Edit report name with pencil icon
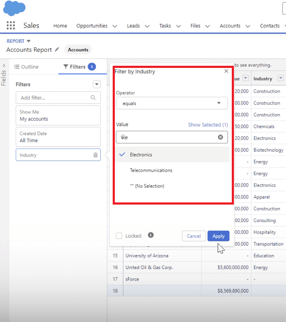The image size is (286, 322). tap(57, 50)
